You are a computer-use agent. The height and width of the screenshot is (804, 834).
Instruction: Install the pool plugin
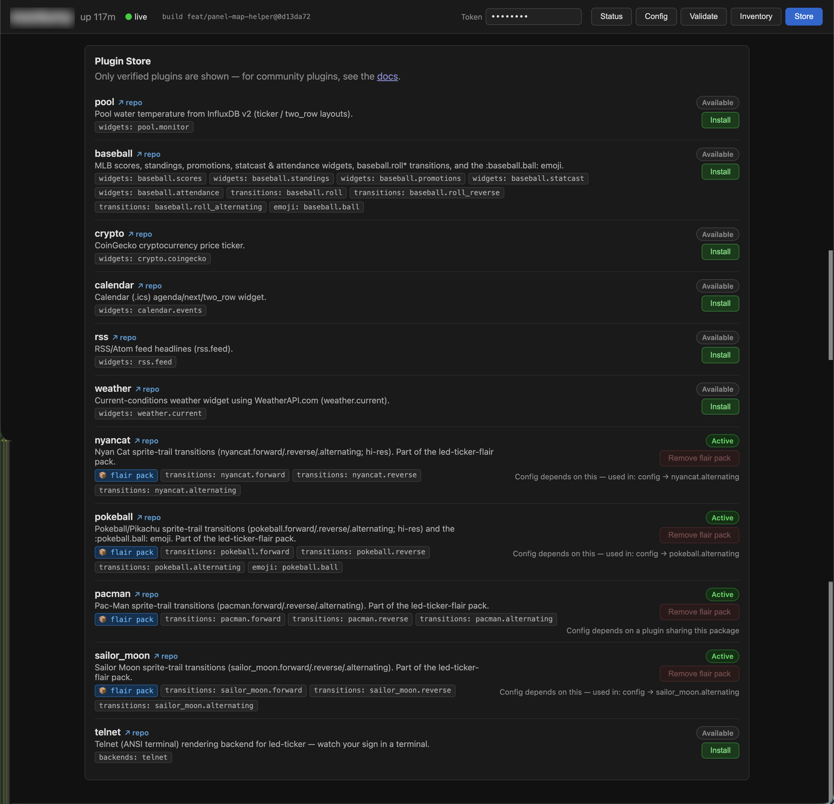pos(720,120)
